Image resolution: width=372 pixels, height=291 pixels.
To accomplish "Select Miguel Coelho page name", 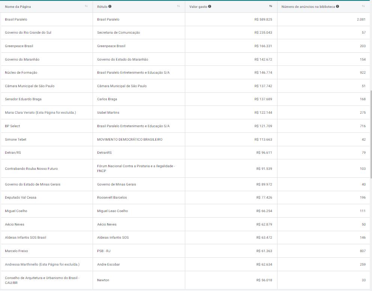I will pyautogui.click(x=16, y=211).
